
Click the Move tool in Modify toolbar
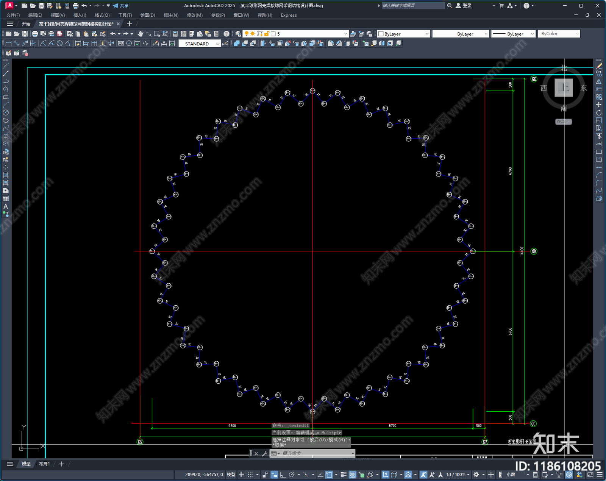(x=599, y=105)
